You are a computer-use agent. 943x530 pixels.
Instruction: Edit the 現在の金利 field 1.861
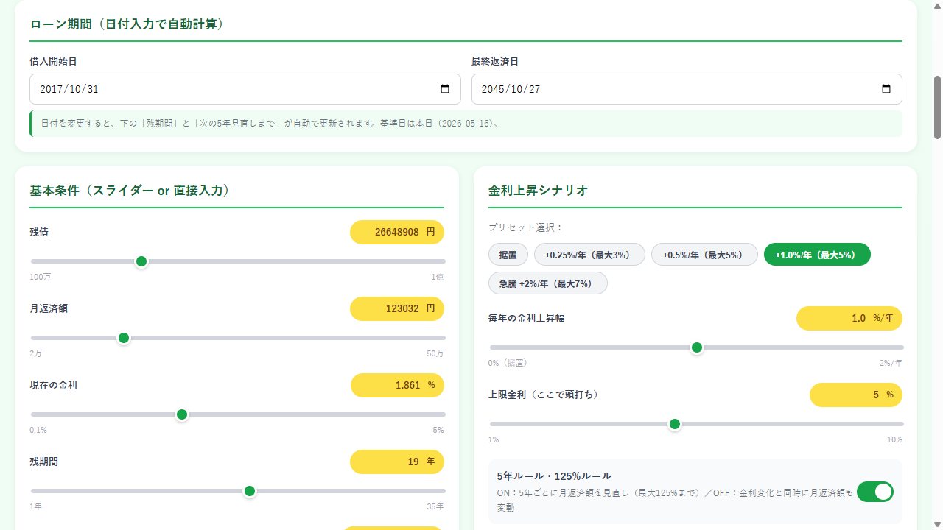398,385
